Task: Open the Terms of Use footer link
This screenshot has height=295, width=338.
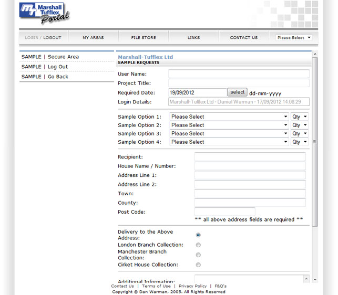Action: [x=156, y=286]
